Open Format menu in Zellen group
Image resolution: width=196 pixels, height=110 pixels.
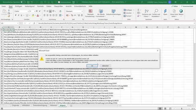[128, 16]
